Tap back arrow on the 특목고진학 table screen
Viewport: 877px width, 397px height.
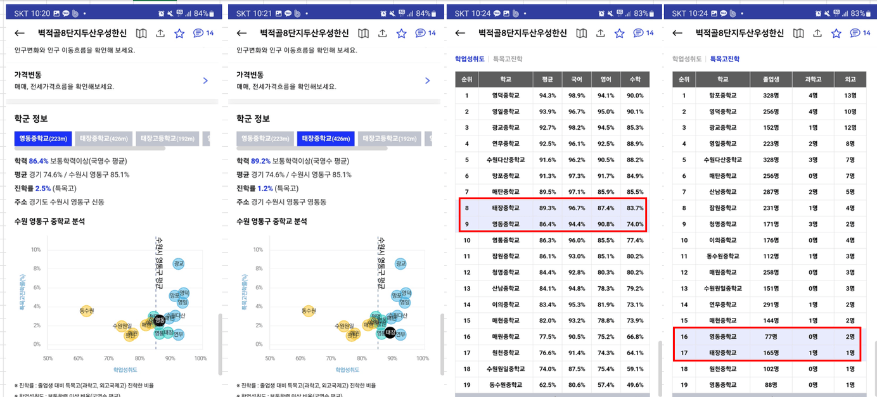pyautogui.click(x=677, y=34)
